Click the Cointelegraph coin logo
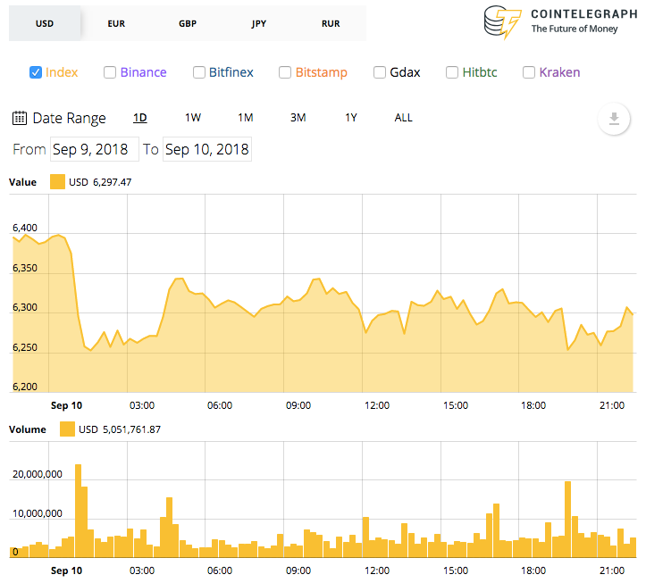Viewport: 646px width, 583px height. pos(502,21)
